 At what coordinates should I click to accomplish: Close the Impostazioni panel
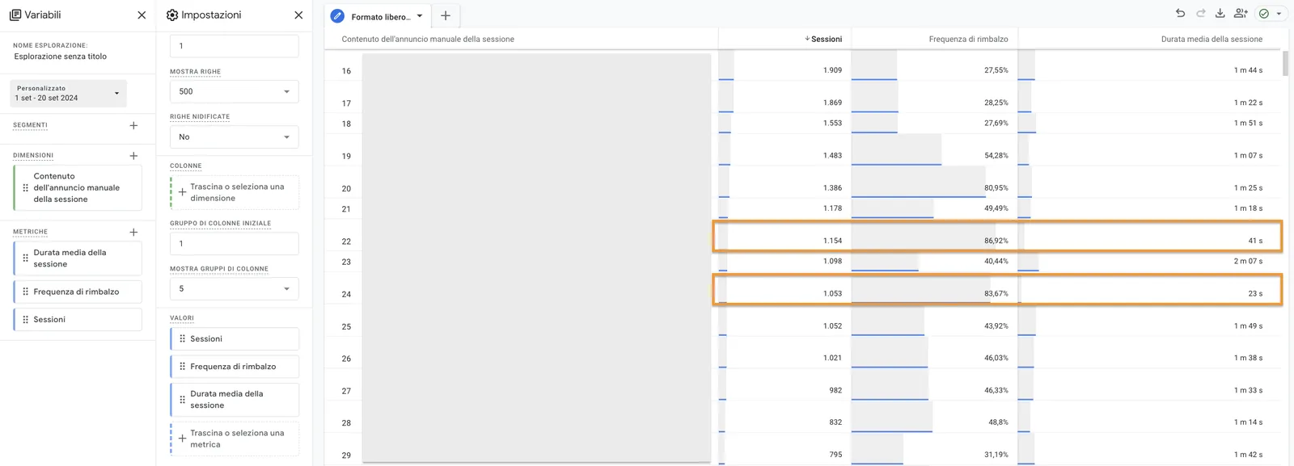298,15
